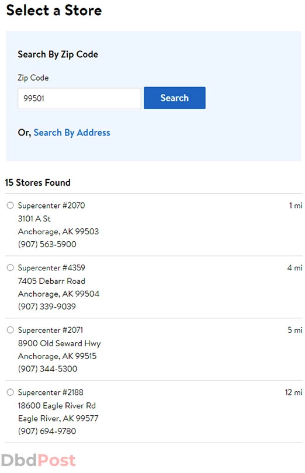Select the Supercenter #2071 radio button
The image size is (305, 473).
click(11, 330)
